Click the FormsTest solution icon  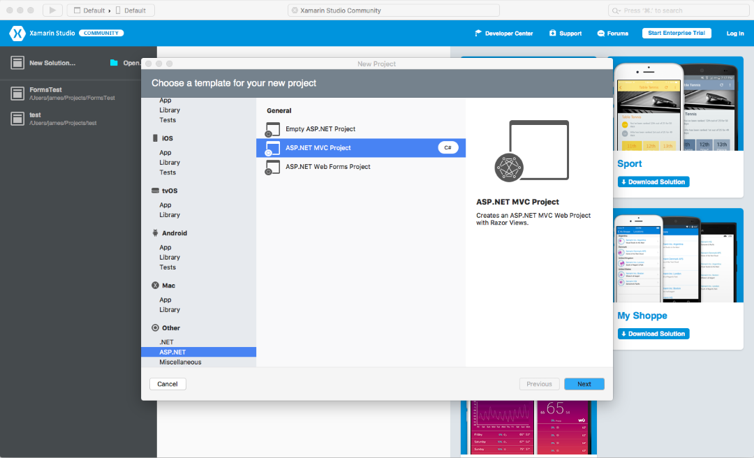[17, 94]
